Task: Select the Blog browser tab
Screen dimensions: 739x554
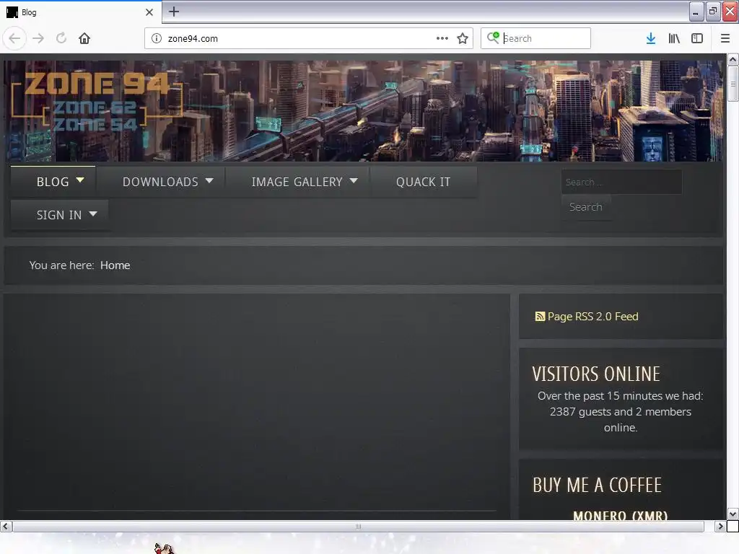Action: (x=80, y=12)
